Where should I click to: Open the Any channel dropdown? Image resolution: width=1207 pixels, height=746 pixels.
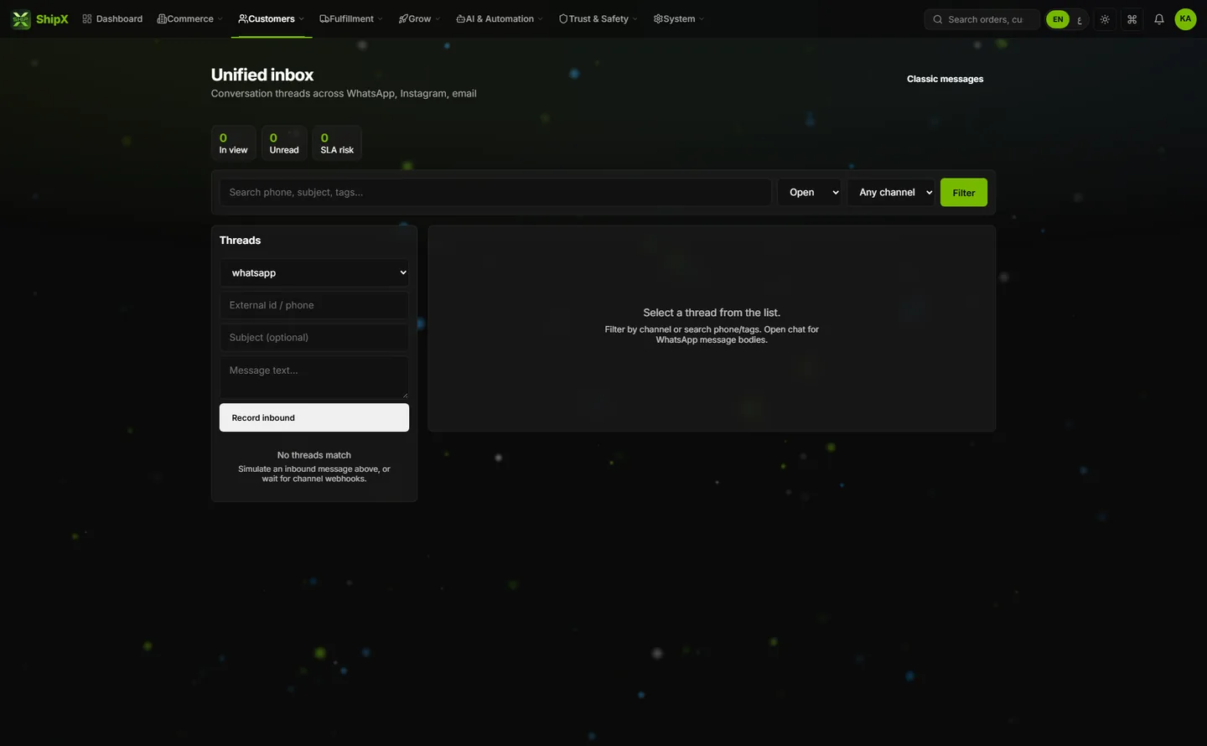point(891,192)
